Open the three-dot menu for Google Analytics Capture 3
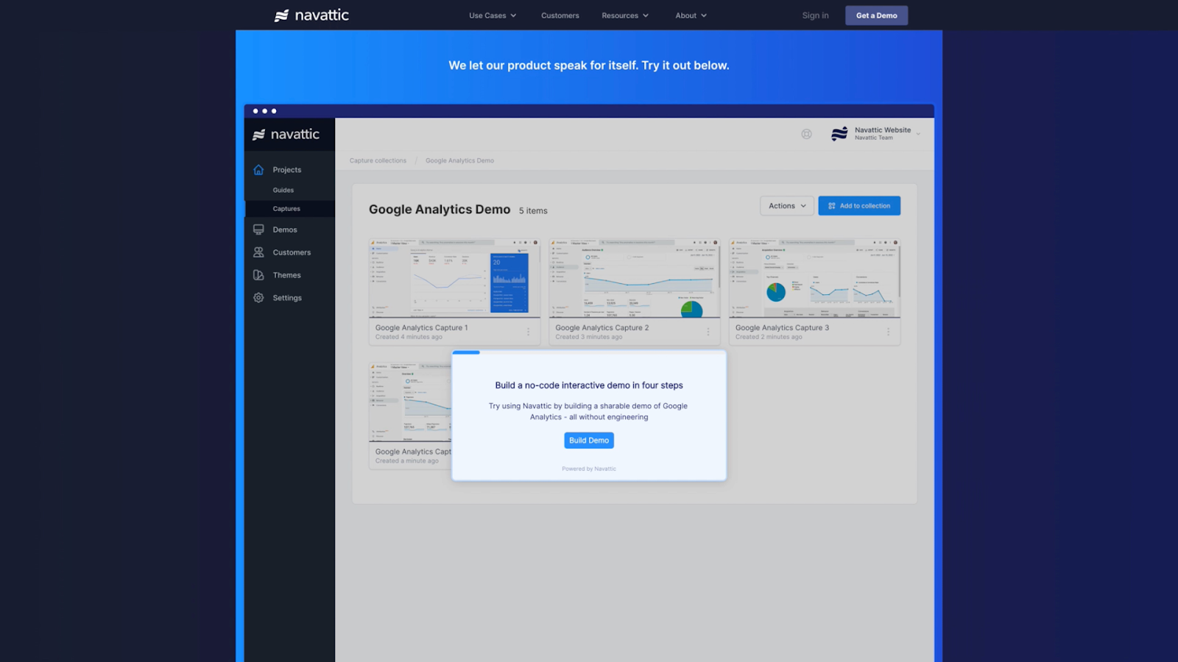 pos(889,332)
